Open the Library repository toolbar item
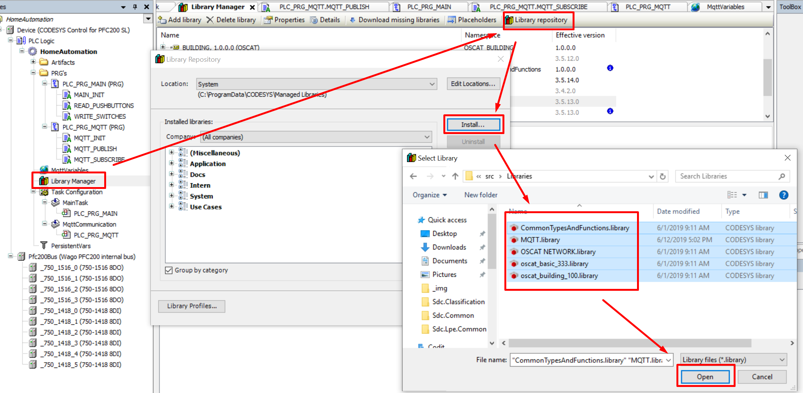 537,20
